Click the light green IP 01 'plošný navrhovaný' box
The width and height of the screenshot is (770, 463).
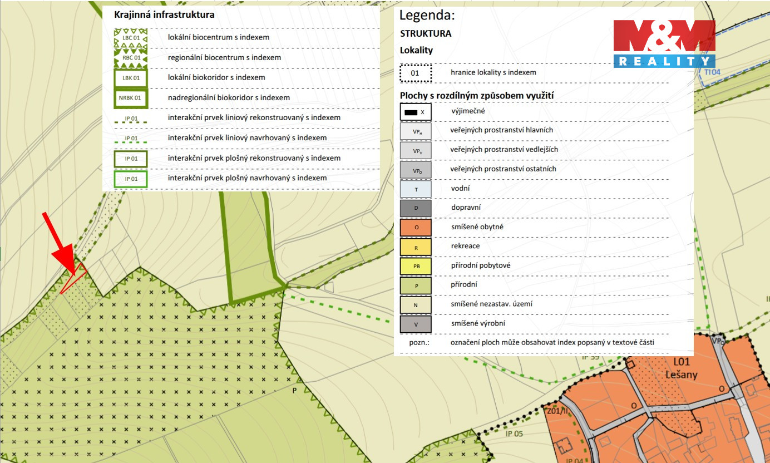131,179
